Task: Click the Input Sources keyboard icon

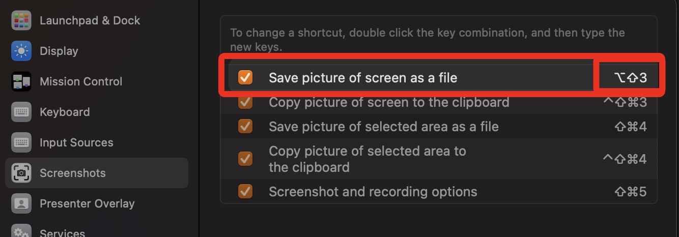Action: tap(21, 142)
